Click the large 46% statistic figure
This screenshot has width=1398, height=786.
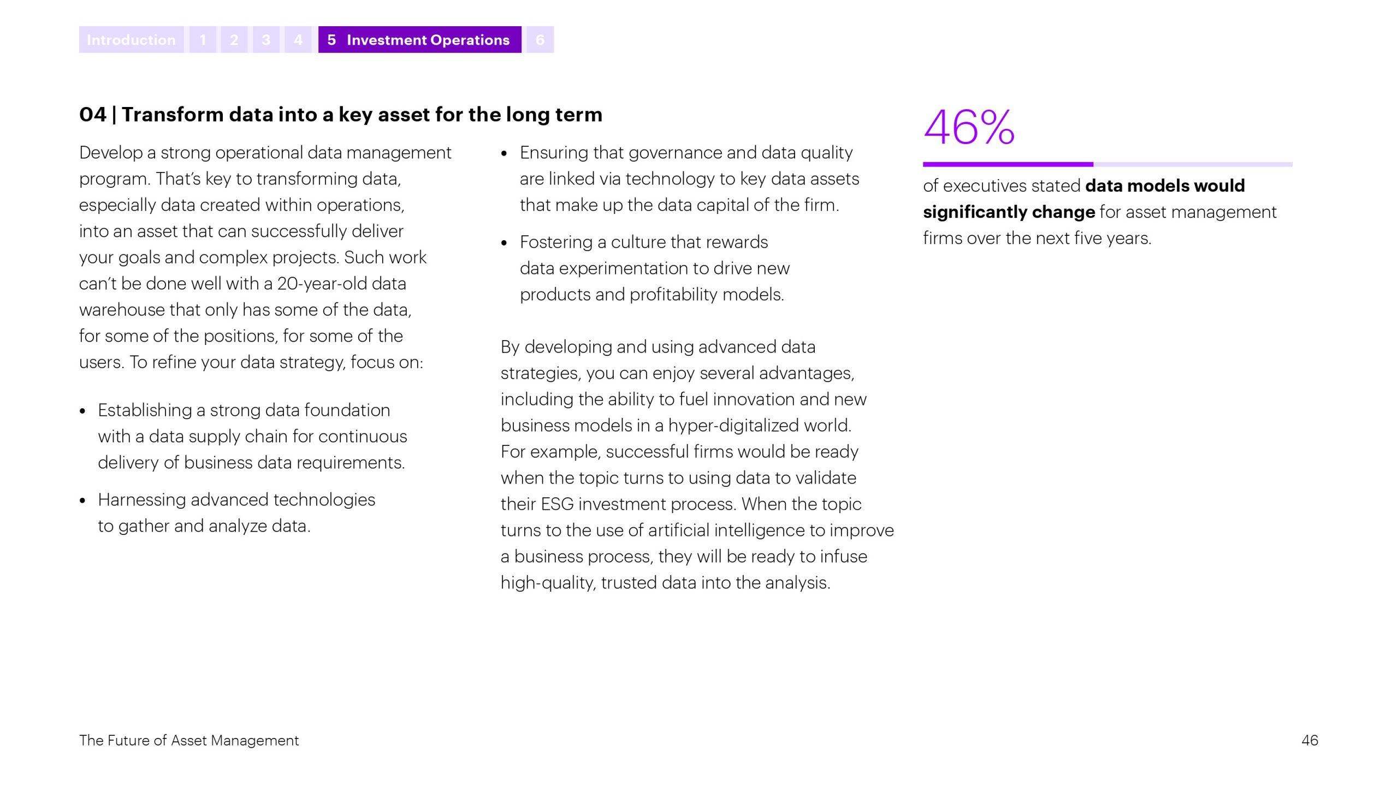(x=969, y=128)
